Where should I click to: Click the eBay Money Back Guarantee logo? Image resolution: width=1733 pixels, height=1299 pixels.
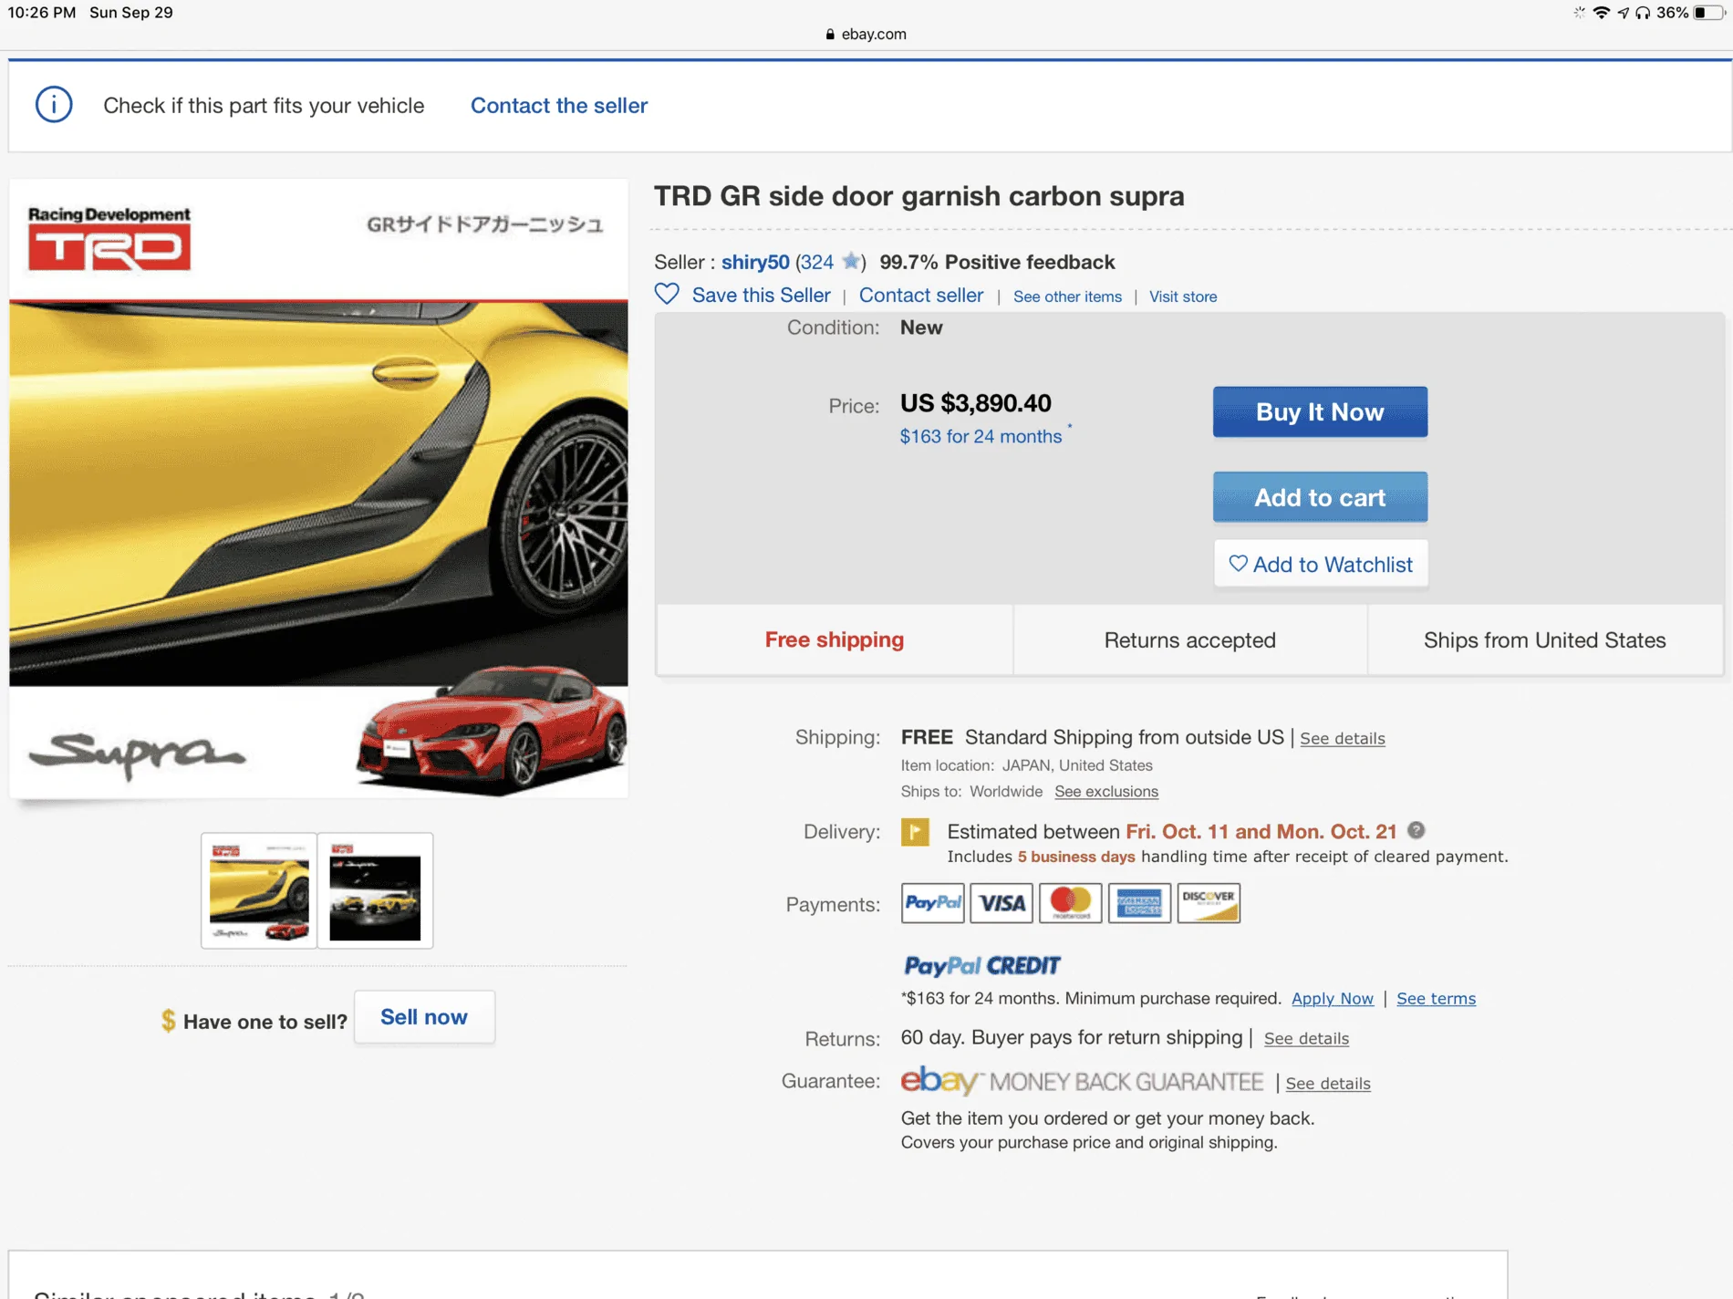click(x=1082, y=1081)
